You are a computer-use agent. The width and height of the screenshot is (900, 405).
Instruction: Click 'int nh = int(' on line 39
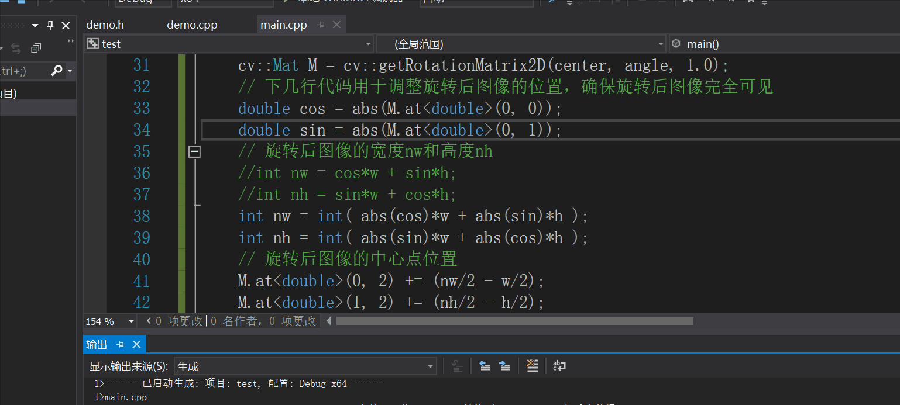pos(295,238)
